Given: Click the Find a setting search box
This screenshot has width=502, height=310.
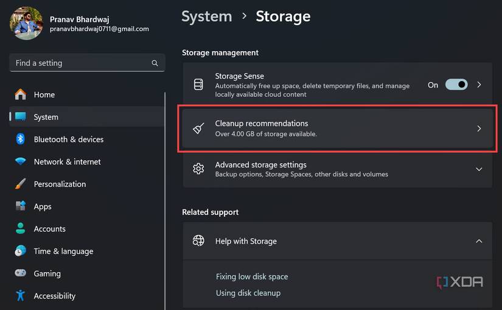Looking at the screenshot, I should point(79,63).
